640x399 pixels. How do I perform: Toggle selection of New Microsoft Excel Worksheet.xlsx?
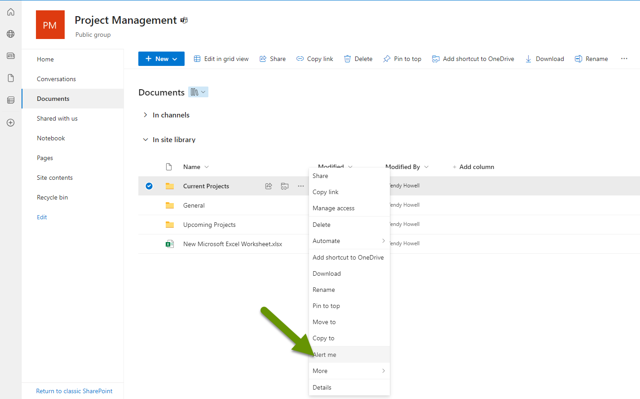(149, 244)
